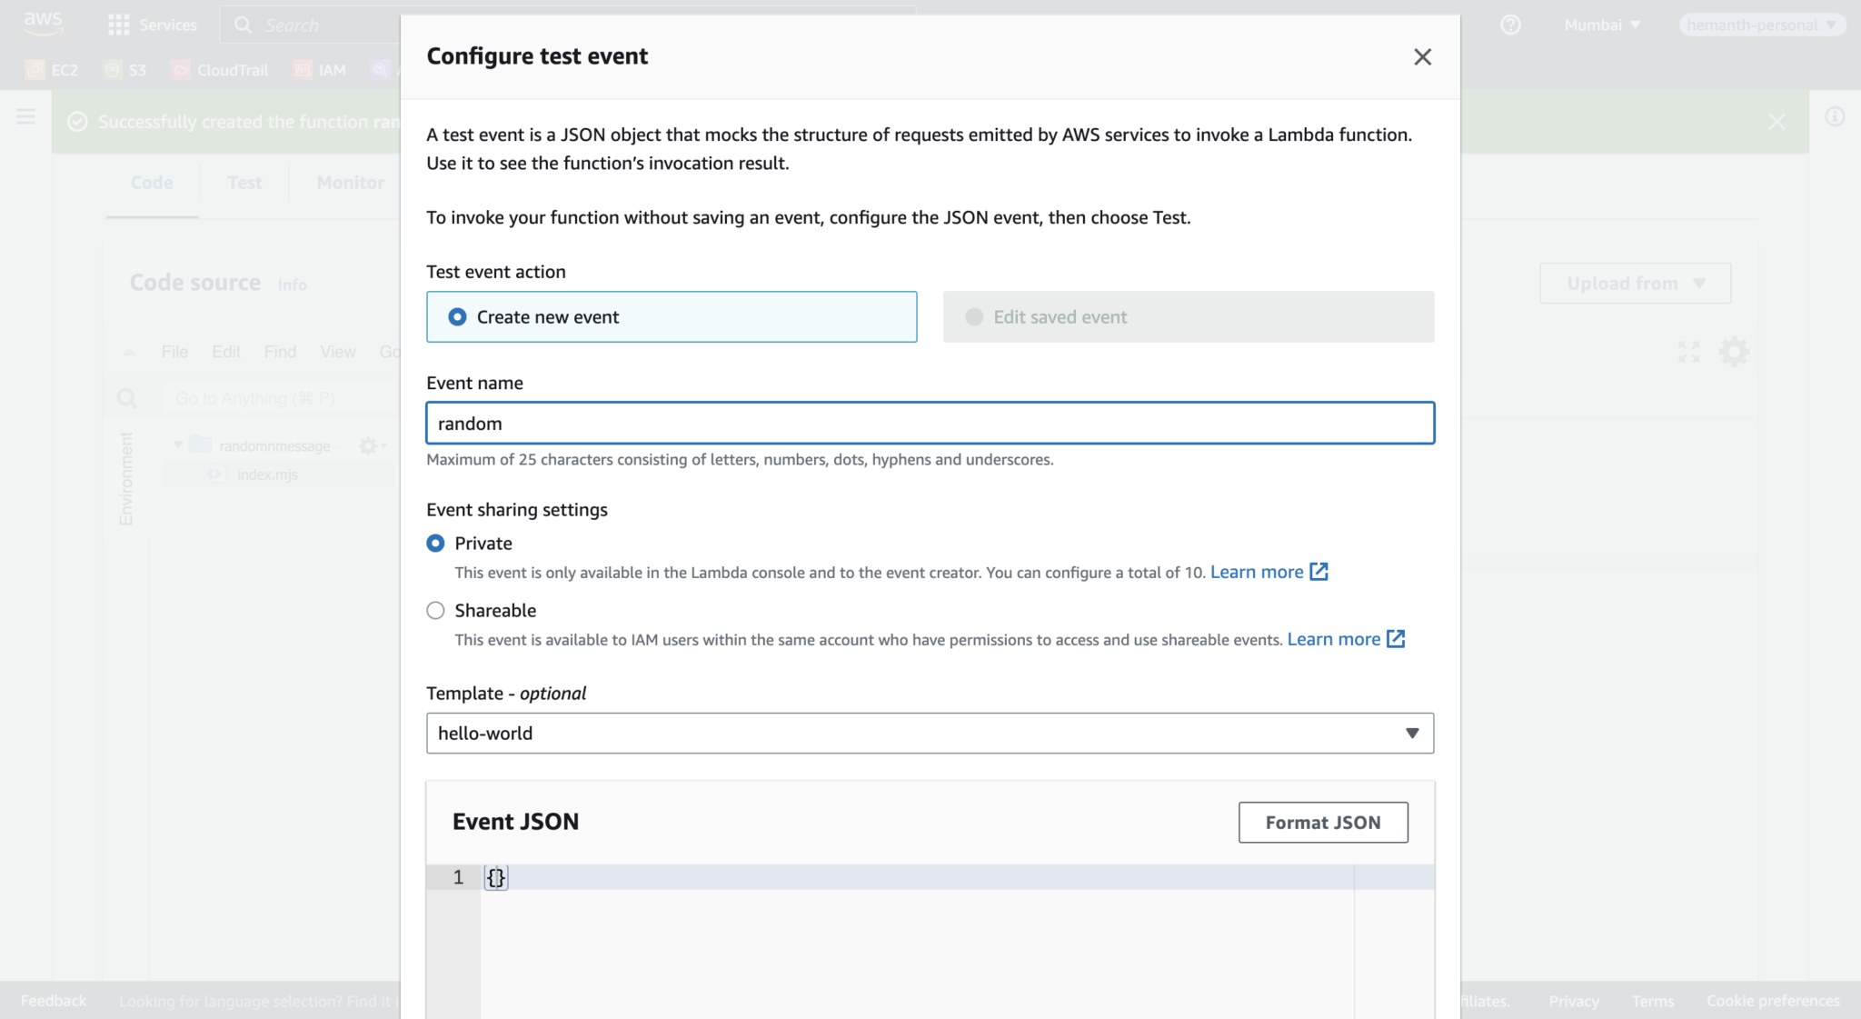This screenshot has height=1019, width=1861.
Task: Open the sidebar hamburger menu
Action: tap(25, 116)
